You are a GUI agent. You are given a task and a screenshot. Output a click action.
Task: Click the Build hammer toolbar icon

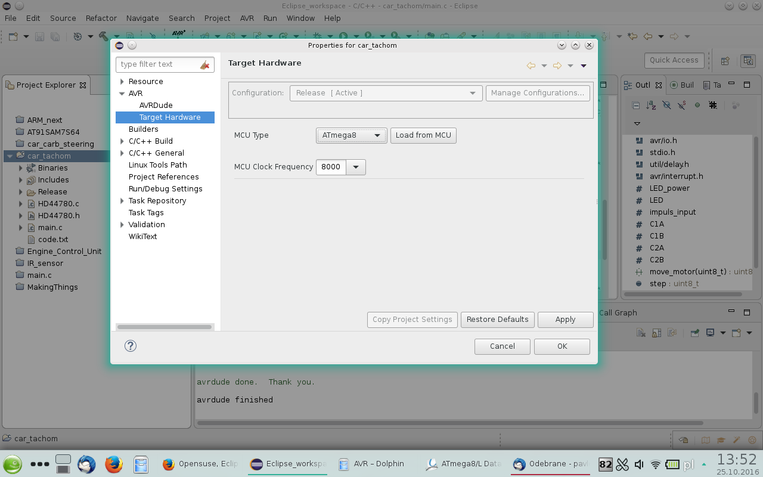tap(103, 36)
